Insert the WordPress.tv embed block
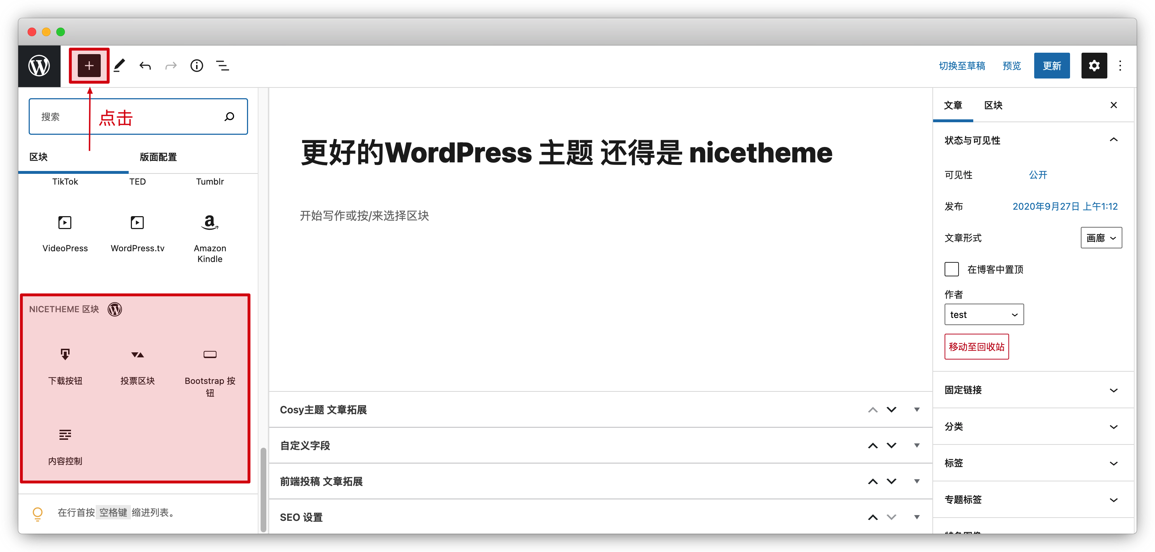Image resolution: width=1155 pixels, height=552 pixels. (x=137, y=234)
